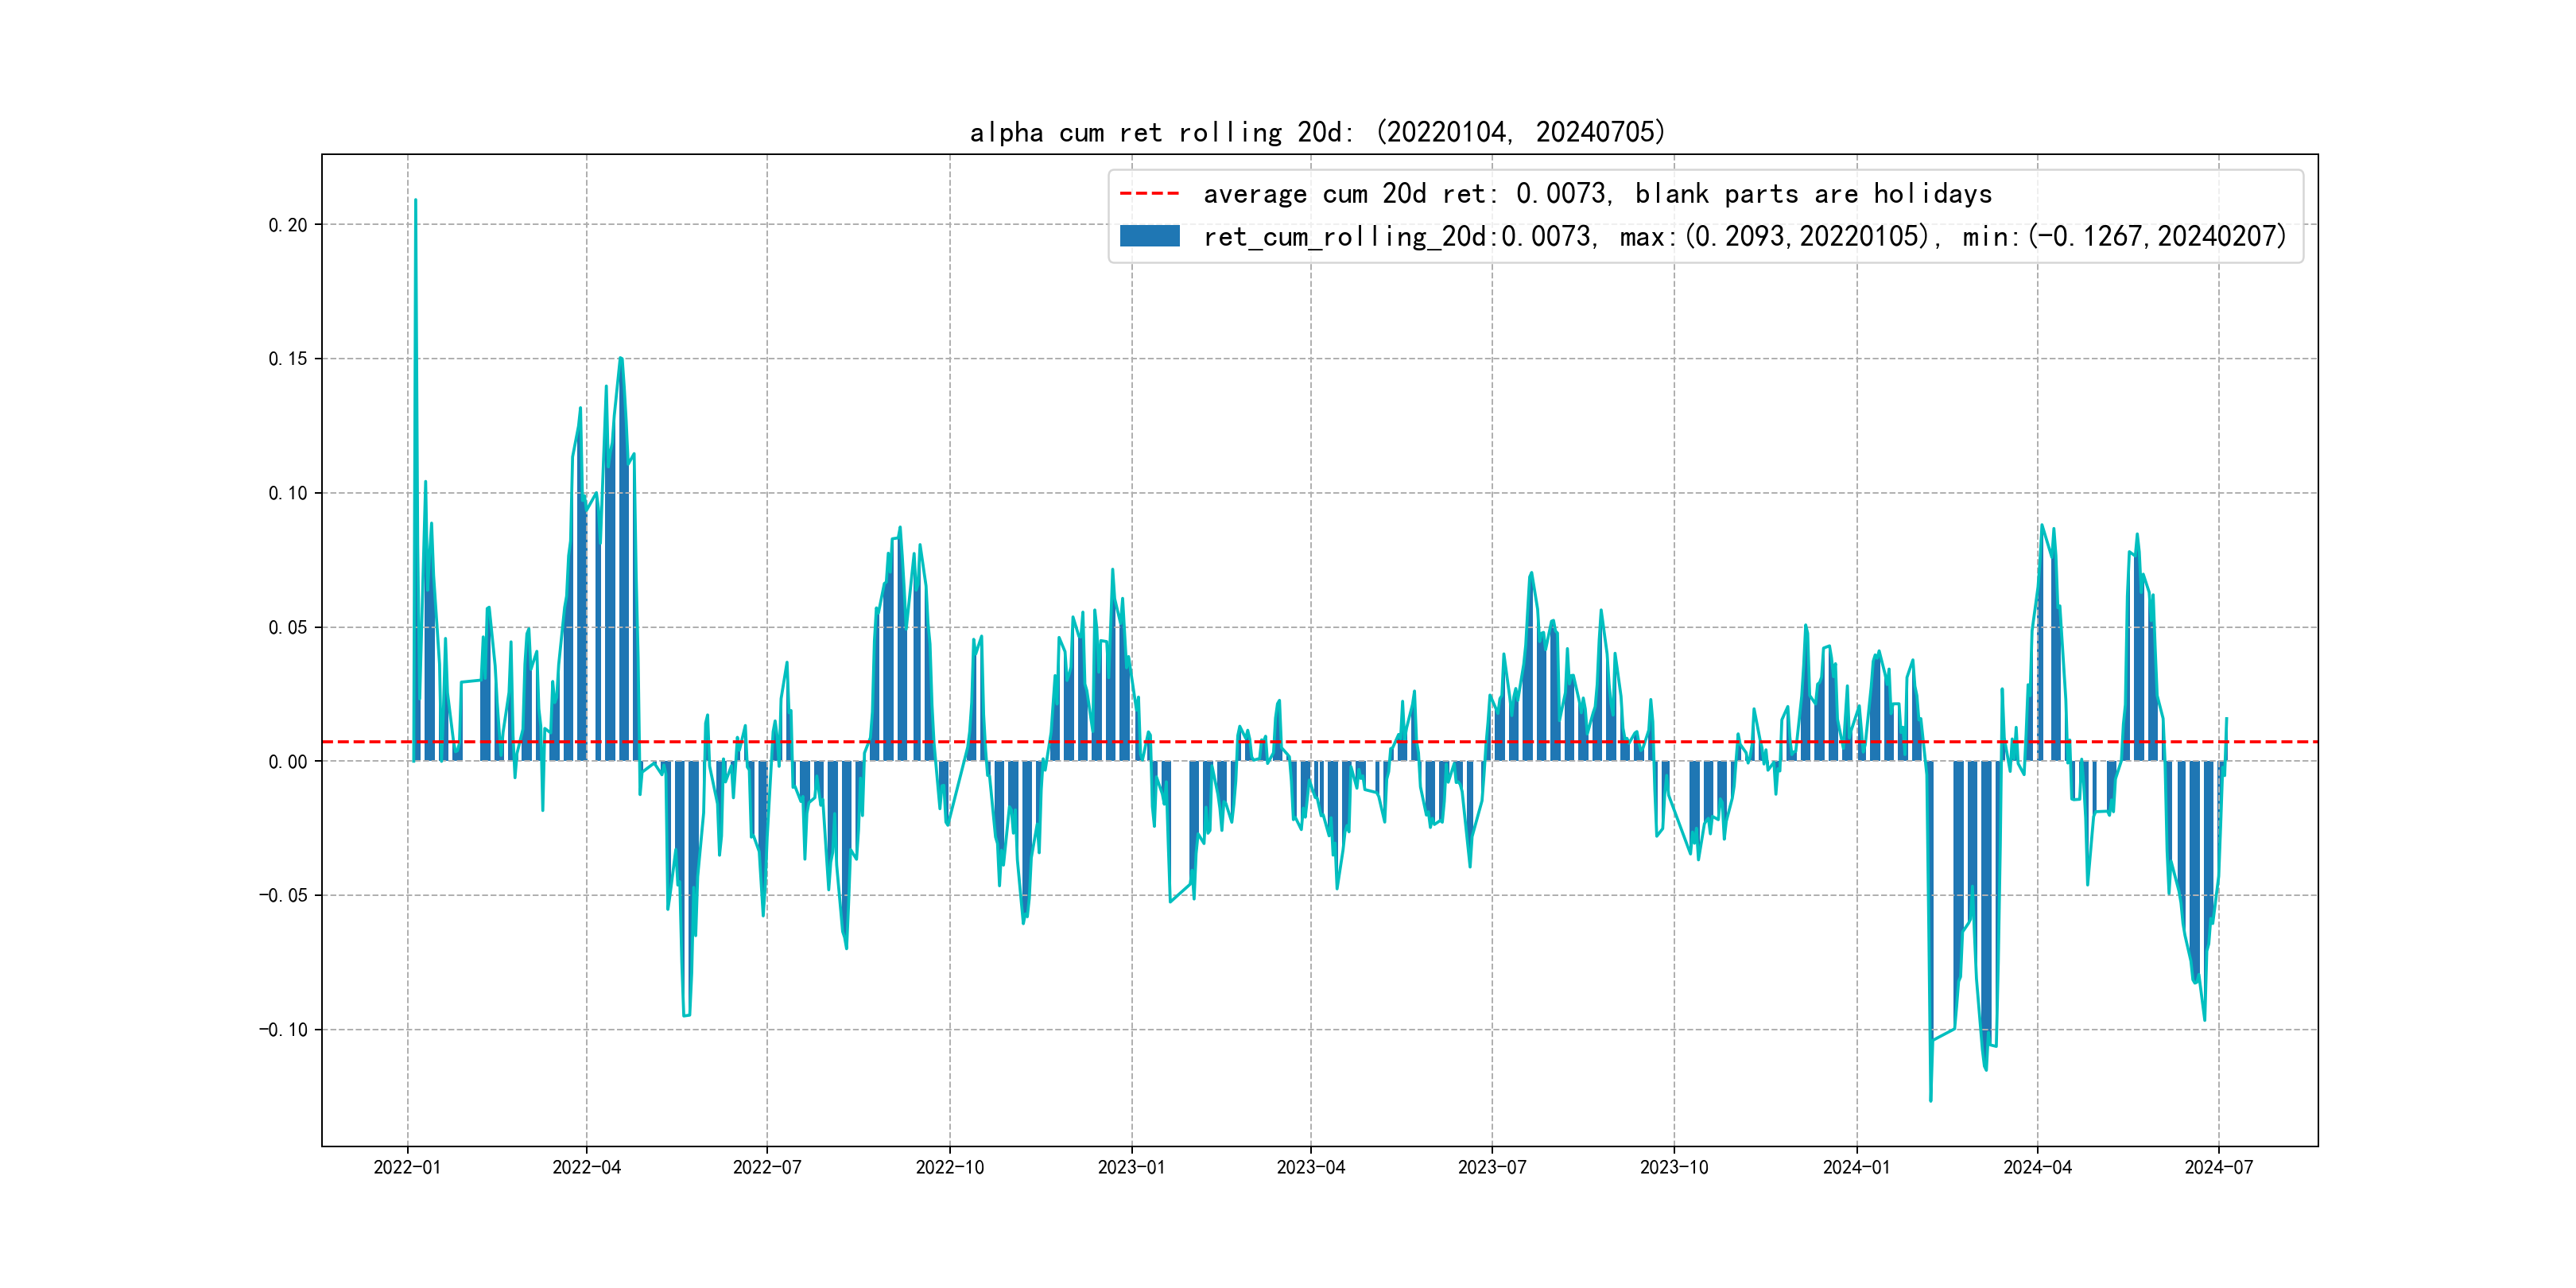Click the red dashed line legend sample
The image size is (2576, 1288).
coord(1149,193)
